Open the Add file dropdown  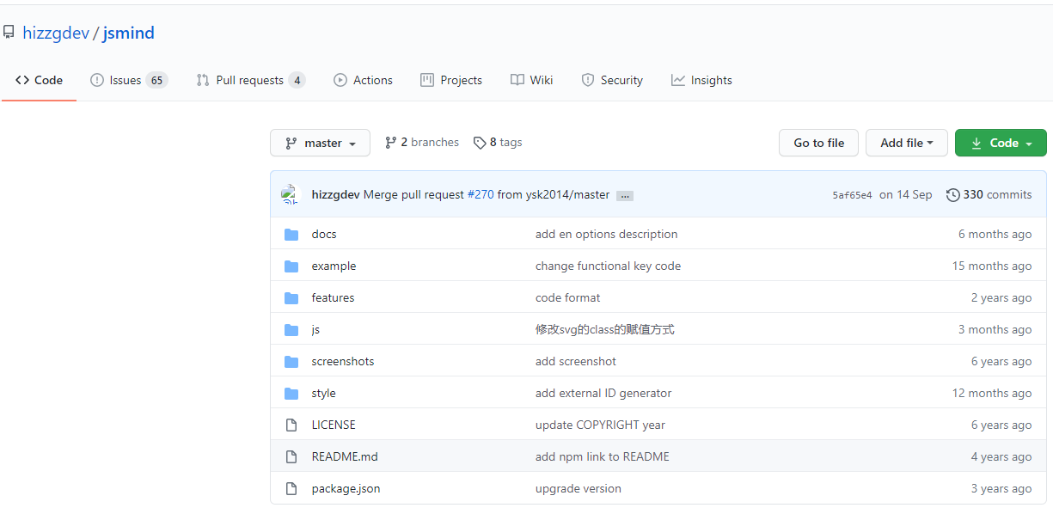(907, 143)
